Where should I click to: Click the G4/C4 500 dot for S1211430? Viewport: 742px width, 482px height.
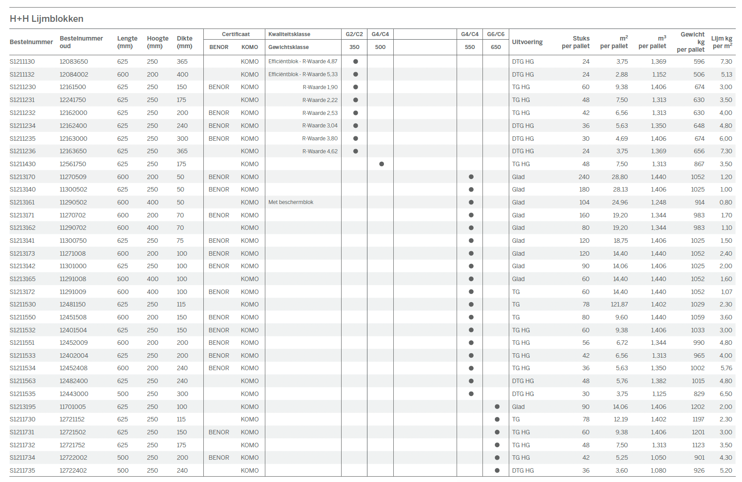click(x=381, y=164)
